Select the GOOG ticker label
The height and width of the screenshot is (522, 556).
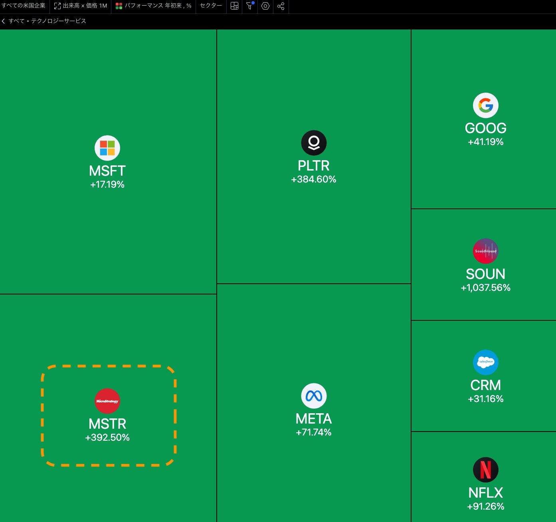(486, 128)
